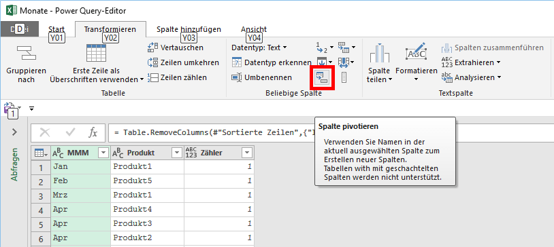Select row 1 header number
This screenshot has height=247, width=554.
tap(41, 167)
